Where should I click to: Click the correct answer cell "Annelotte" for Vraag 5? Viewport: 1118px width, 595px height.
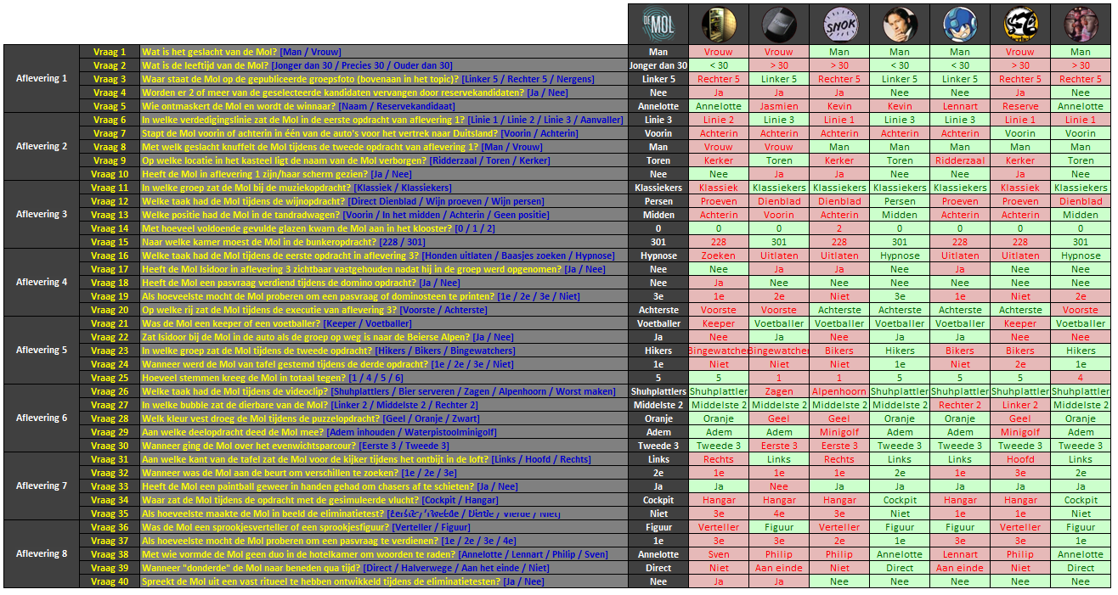(658, 106)
